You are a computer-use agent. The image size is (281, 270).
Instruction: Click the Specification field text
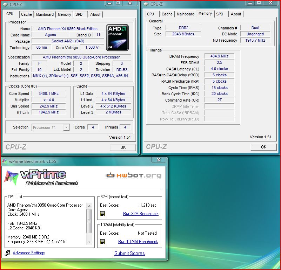(81, 57)
